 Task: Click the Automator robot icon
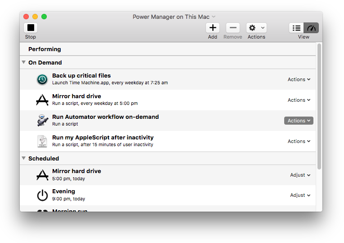(x=43, y=120)
